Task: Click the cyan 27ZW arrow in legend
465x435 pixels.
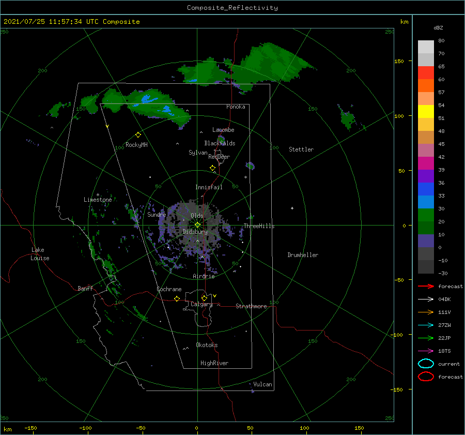Action: point(426,325)
